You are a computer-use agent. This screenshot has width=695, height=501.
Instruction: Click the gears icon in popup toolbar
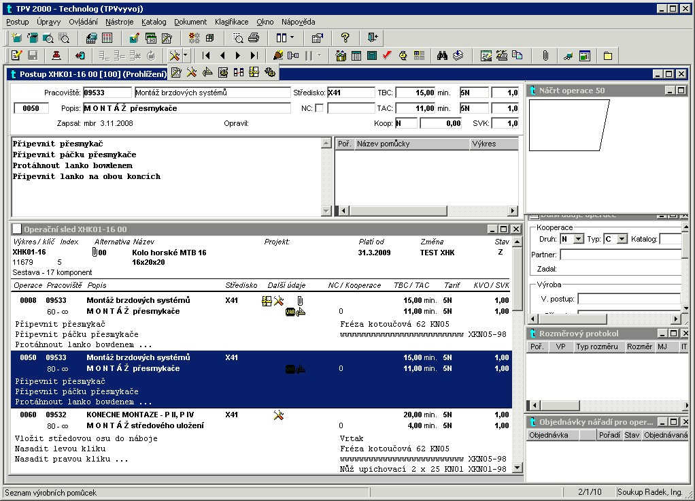pos(270,72)
